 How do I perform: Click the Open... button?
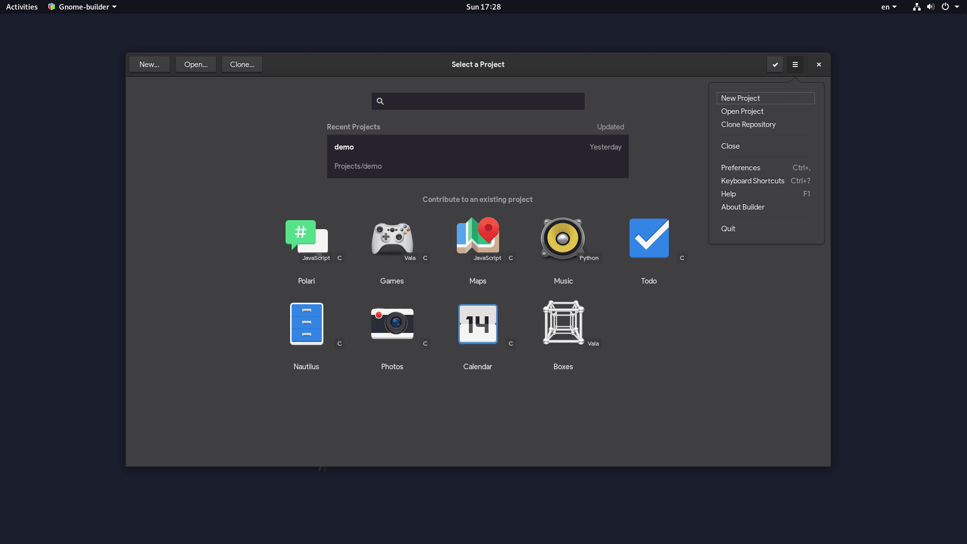pyautogui.click(x=196, y=64)
